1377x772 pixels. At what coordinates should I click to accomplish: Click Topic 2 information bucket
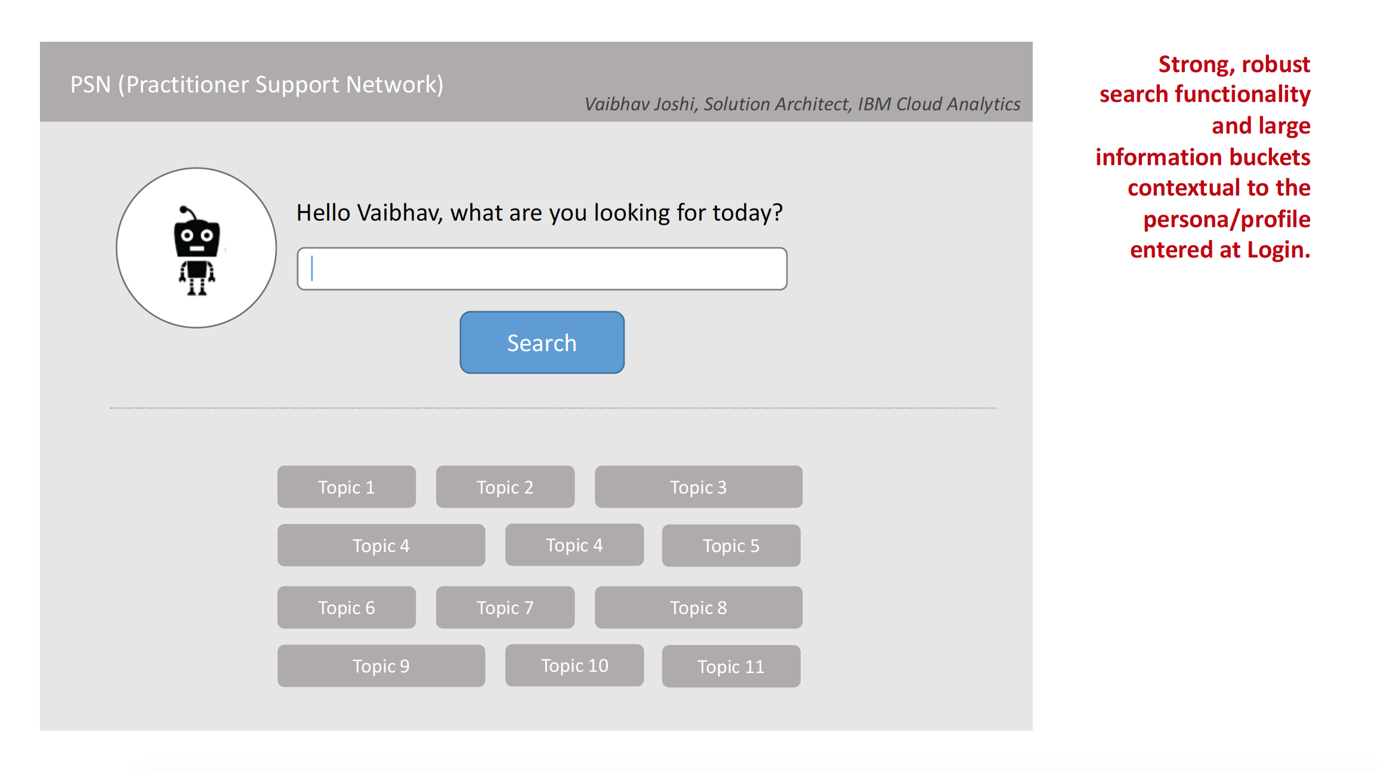[x=505, y=488]
